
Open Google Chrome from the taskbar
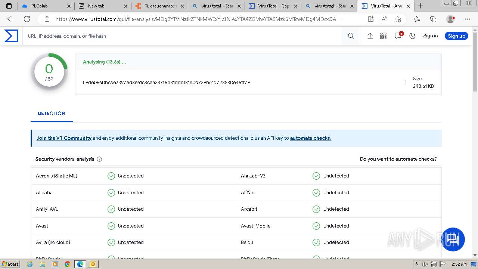point(67,264)
